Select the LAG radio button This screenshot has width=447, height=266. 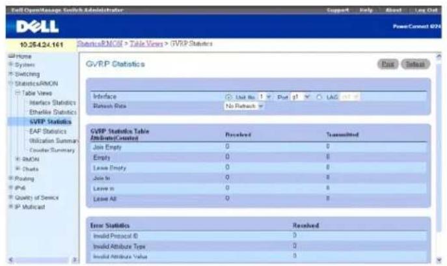[x=319, y=97]
